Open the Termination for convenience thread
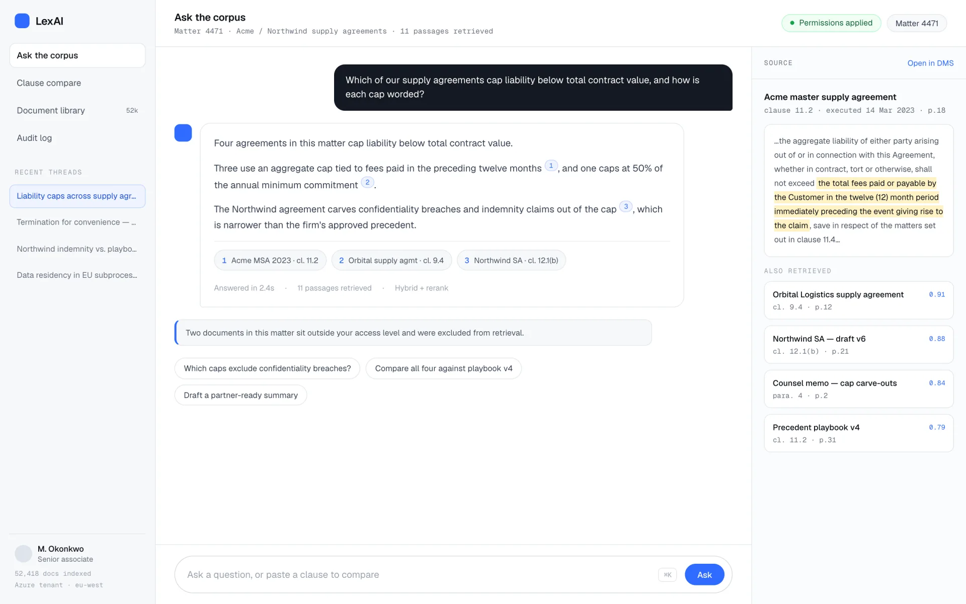The width and height of the screenshot is (966, 604). (77, 222)
